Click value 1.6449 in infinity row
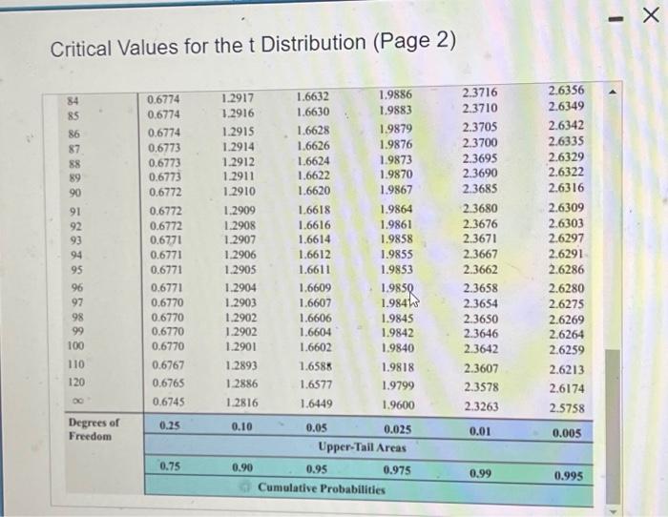 [315, 403]
